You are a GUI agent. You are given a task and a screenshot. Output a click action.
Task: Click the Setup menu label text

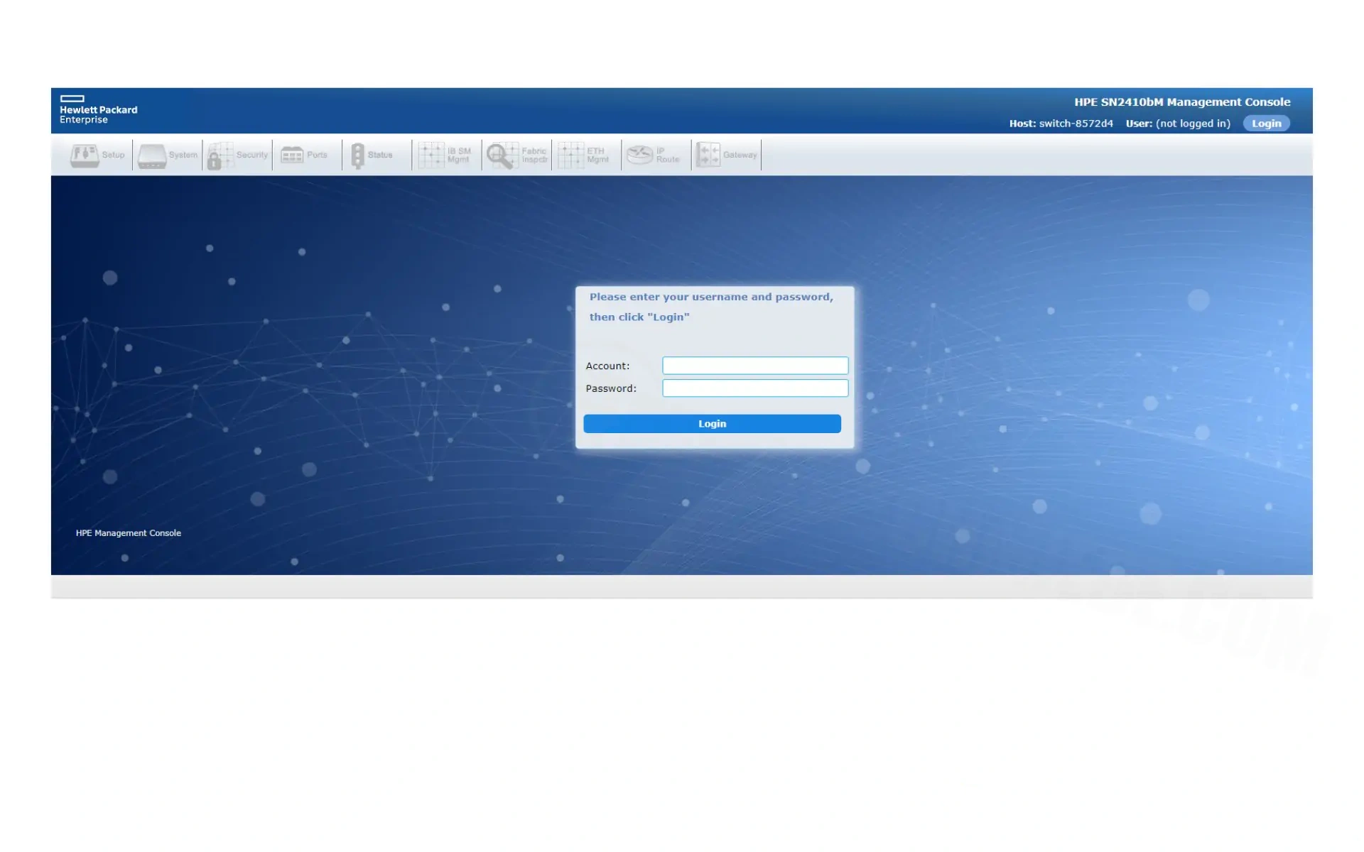click(x=113, y=155)
